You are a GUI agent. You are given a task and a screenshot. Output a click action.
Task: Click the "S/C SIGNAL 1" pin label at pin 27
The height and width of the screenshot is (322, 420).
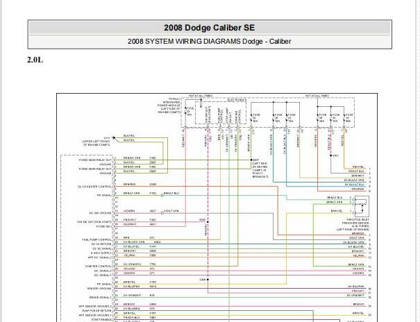103,276
